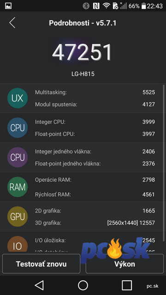
Task: Tap the yellow GPU category icon
Action: (x=18, y=217)
